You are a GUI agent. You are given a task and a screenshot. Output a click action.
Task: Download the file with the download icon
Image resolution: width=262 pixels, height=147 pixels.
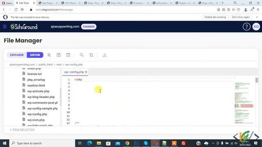(105, 55)
